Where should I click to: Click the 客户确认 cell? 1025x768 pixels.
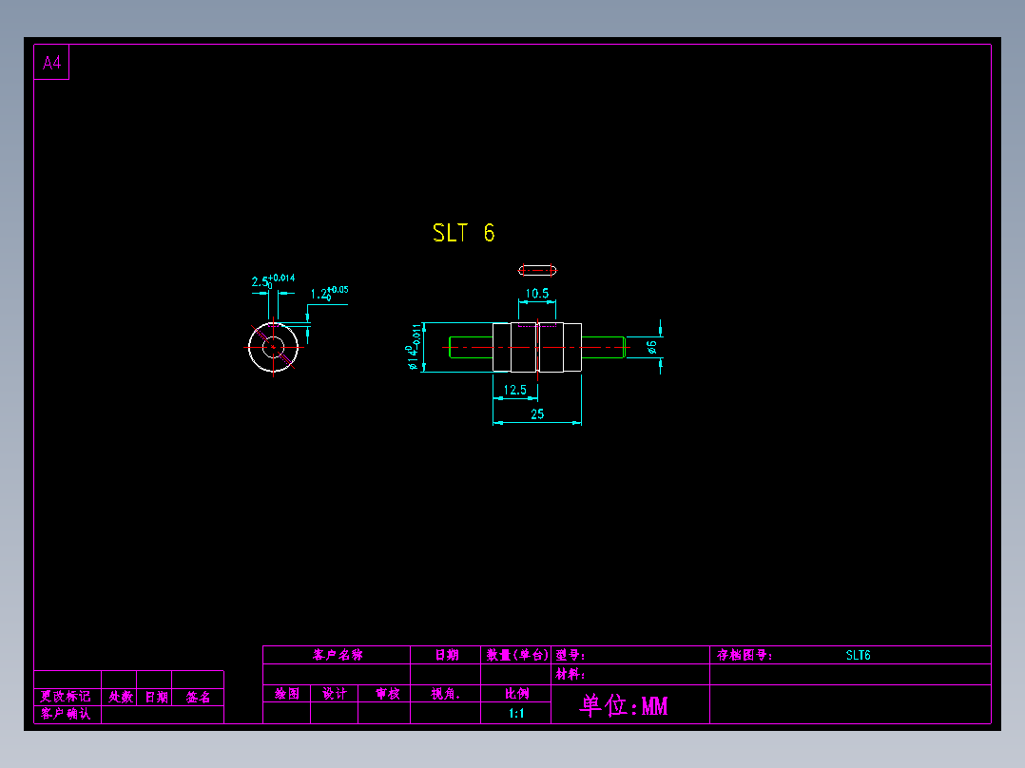click(66, 714)
